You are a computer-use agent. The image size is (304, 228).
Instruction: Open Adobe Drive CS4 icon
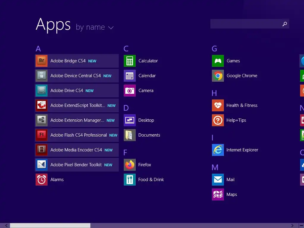coord(42,91)
